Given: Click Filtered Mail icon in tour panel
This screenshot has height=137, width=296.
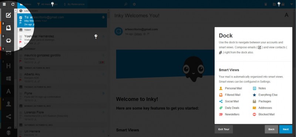Looking at the screenshot, I should tap(221, 95).
